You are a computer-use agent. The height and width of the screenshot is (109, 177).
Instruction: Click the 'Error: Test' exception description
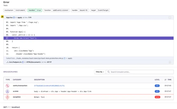[x=39, y=97]
